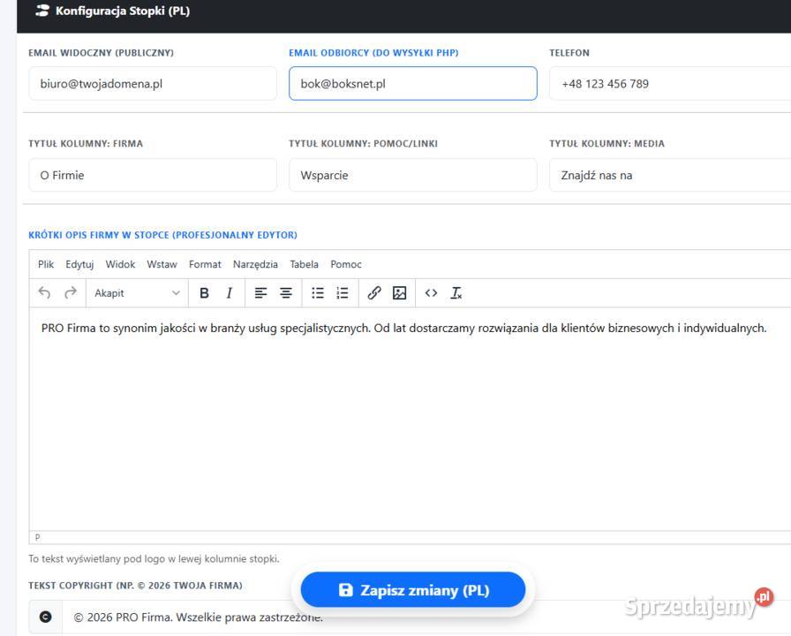The height and width of the screenshot is (636, 791).
Task: Open the Format menu in the editor
Action: [205, 264]
